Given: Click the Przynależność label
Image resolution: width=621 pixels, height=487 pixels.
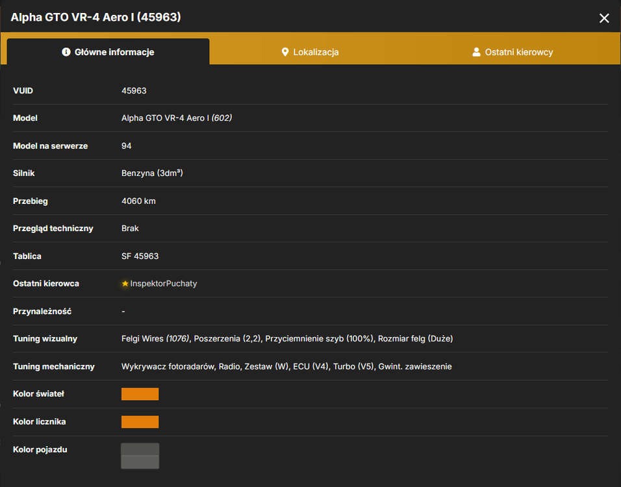Looking at the screenshot, I should [x=42, y=311].
